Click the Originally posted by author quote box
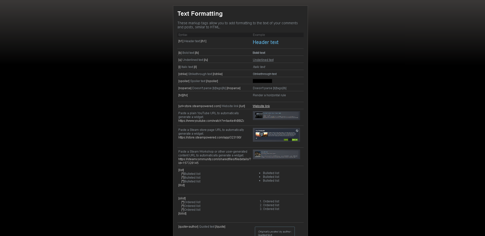 [275, 231]
